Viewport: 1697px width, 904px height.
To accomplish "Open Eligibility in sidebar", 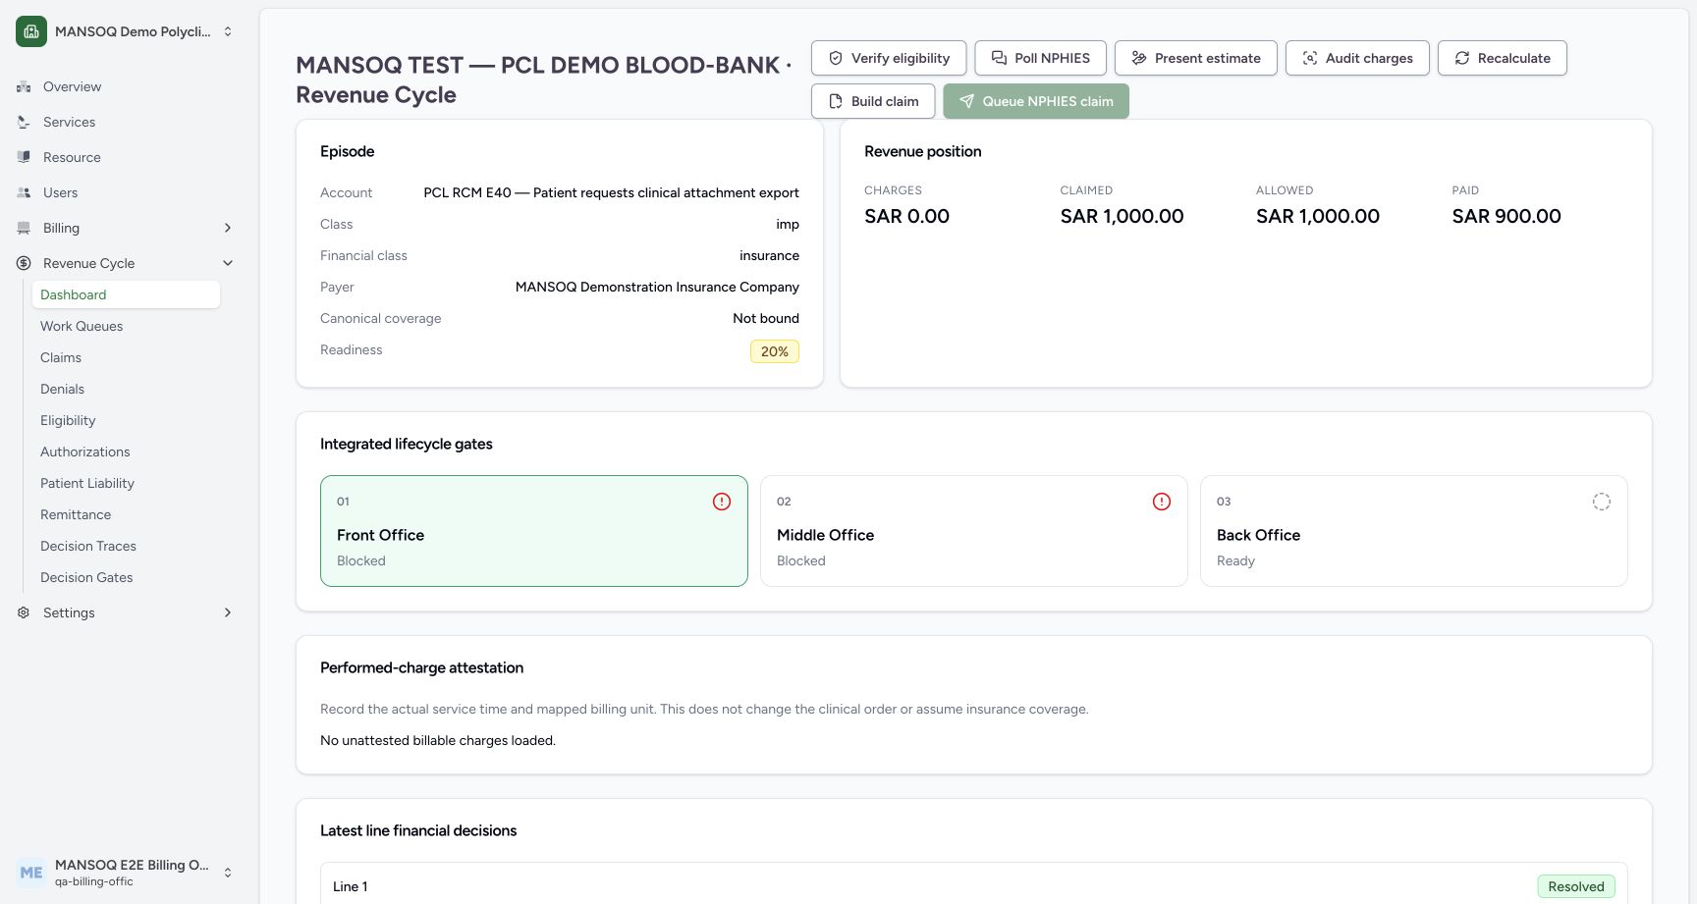I will (68, 420).
